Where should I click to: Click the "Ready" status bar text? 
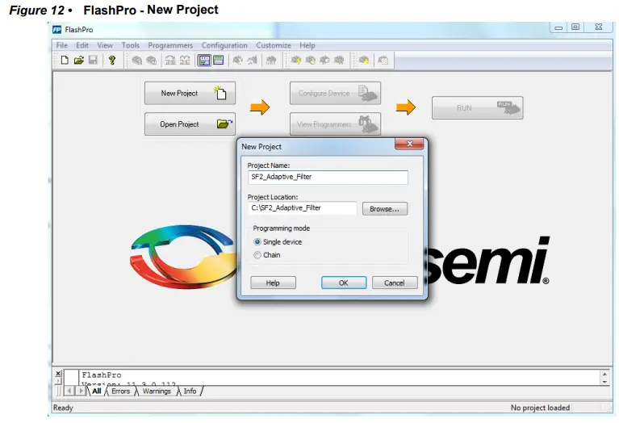[x=63, y=408]
